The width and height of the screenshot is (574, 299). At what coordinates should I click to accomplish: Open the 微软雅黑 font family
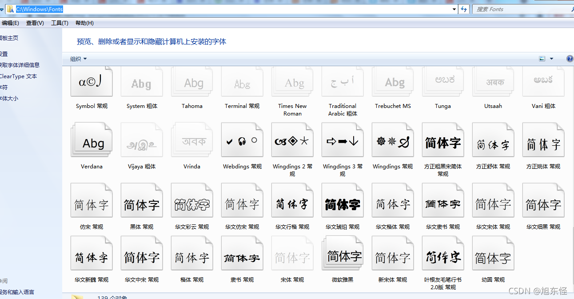pos(343,253)
